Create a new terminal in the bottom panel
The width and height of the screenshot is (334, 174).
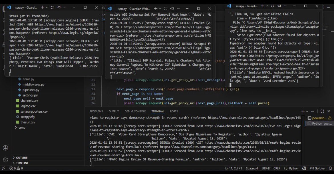(303, 111)
